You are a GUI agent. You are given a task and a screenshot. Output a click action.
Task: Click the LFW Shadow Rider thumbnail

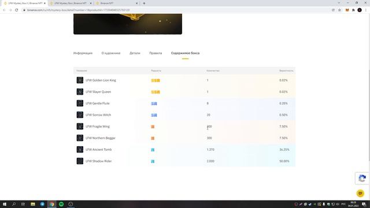[80, 161]
